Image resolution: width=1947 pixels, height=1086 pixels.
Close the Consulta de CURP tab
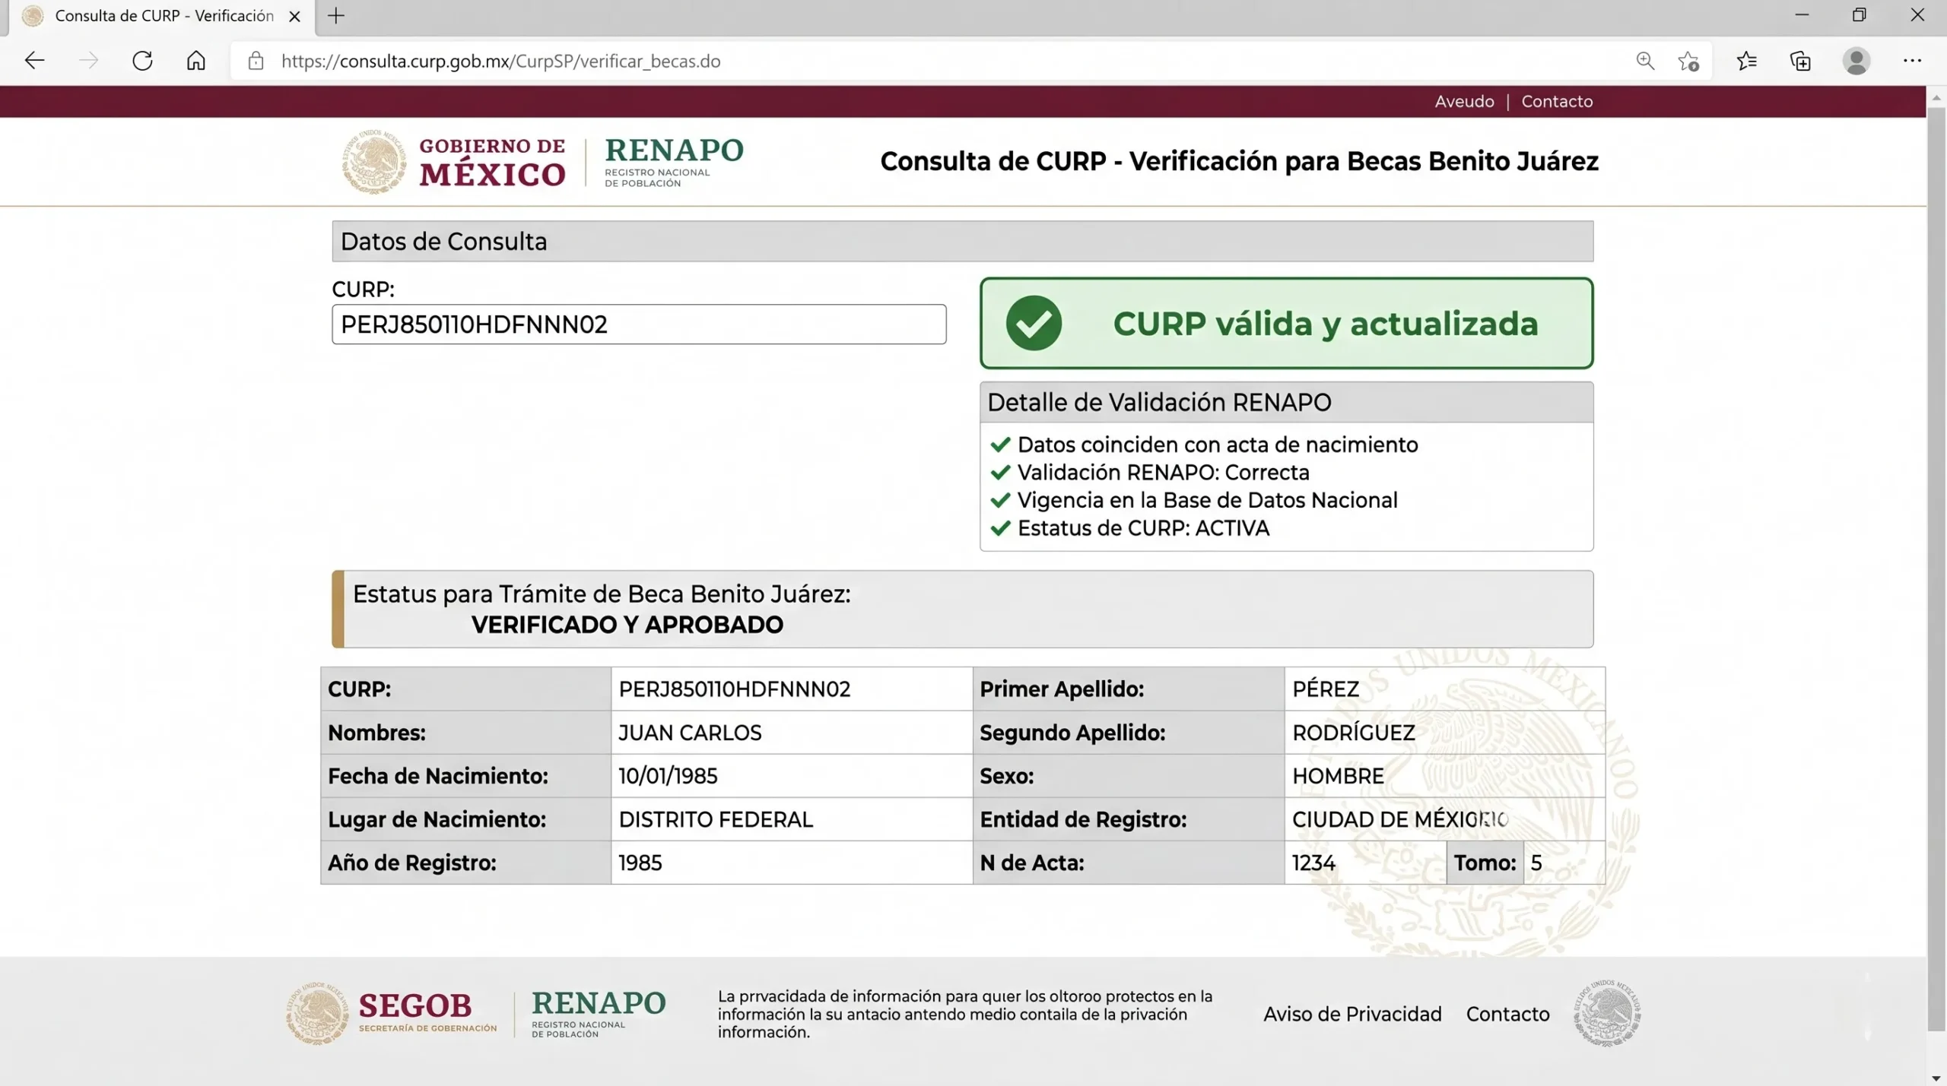(x=295, y=16)
